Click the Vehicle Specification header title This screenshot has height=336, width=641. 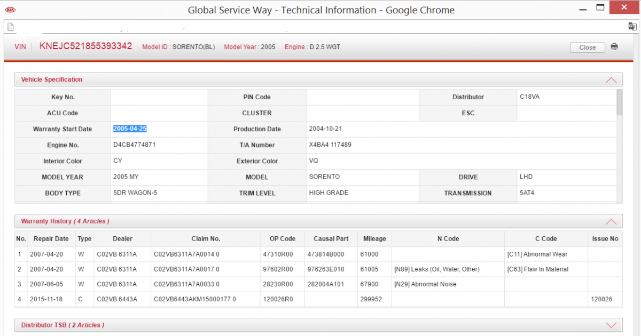click(x=52, y=79)
